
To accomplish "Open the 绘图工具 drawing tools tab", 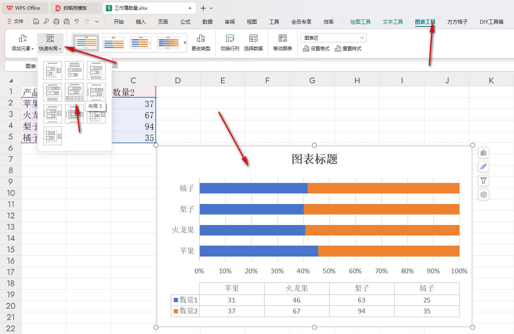I will [x=361, y=22].
